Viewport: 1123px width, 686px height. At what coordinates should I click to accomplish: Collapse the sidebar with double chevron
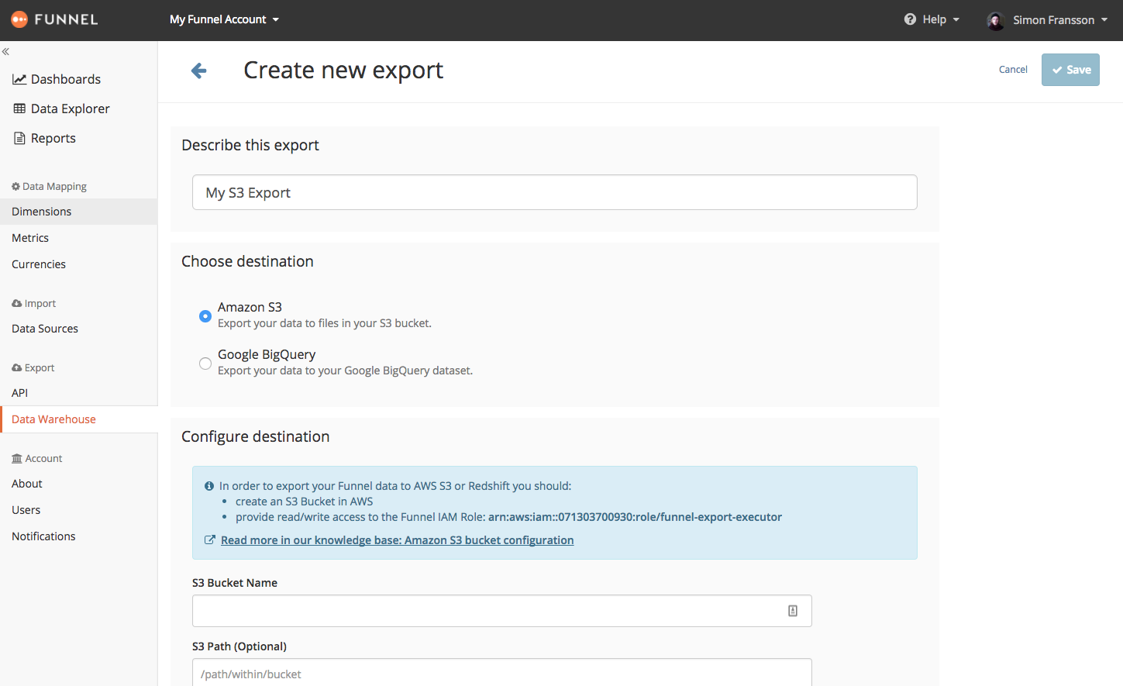pyautogui.click(x=5, y=52)
